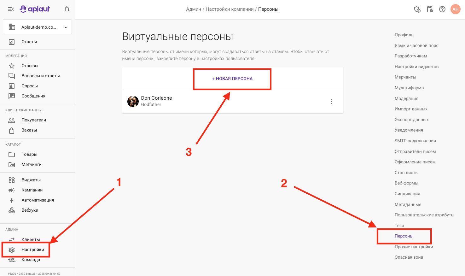Open Настройки виджетов settings
The height and width of the screenshot is (276, 465).
(416, 67)
